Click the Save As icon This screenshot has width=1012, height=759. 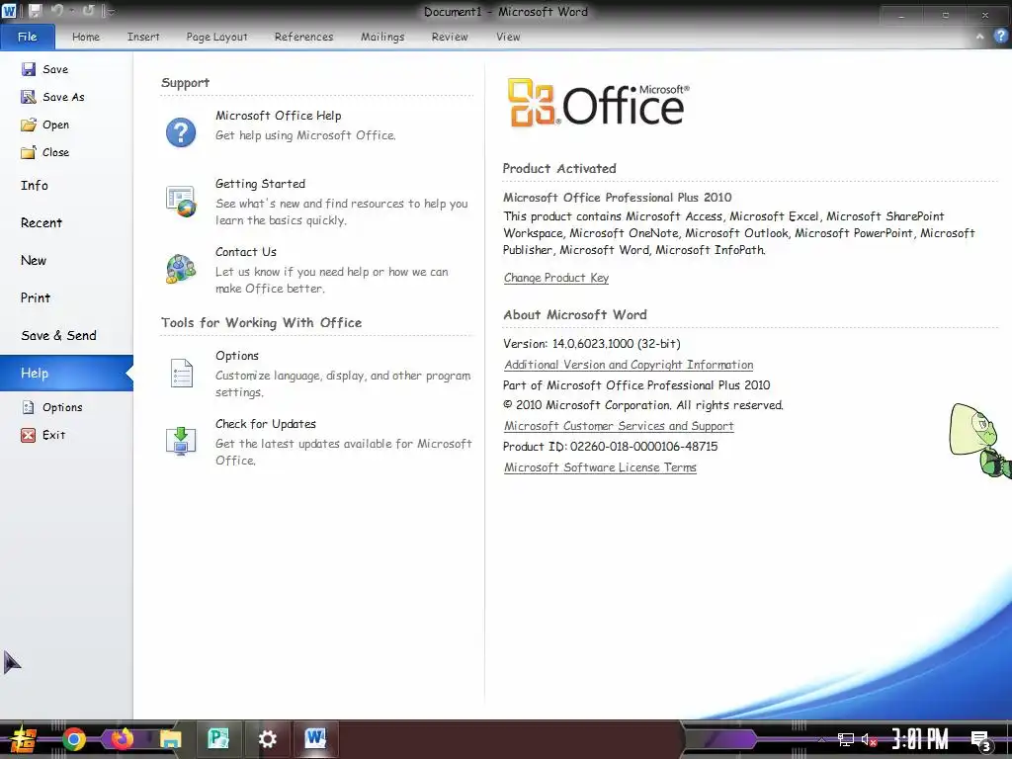[x=29, y=97]
